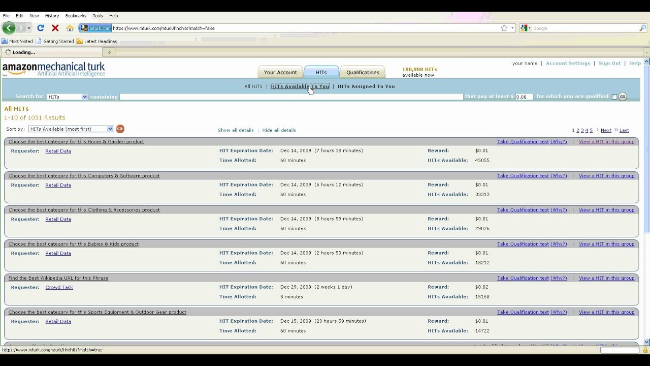This screenshot has width=650, height=366.
Task: Open the Latest Headlines feed bookmark
Action: click(96, 41)
